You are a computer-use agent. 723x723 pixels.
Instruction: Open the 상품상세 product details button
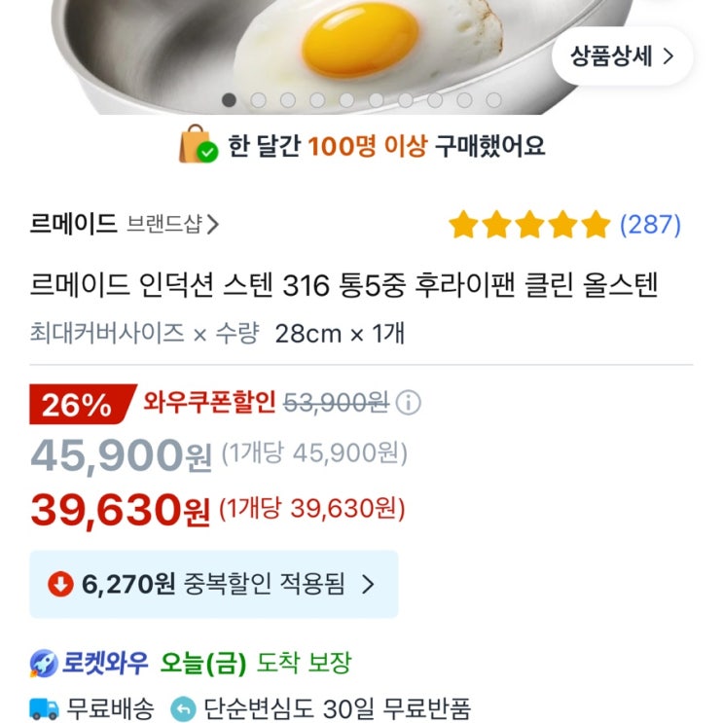[x=622, y=55]
